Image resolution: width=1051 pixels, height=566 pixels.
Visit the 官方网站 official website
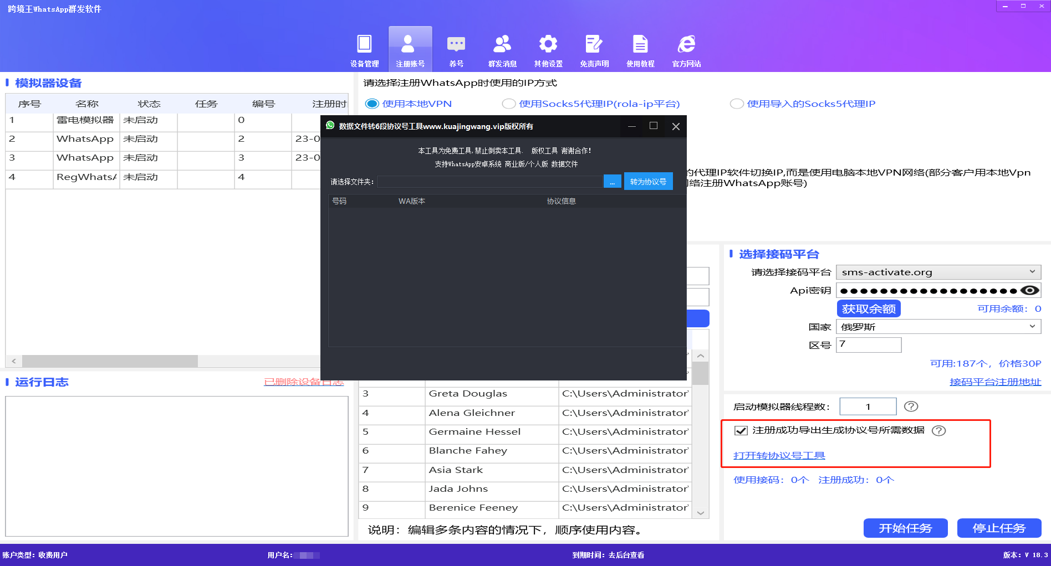(x=686, y=49)
